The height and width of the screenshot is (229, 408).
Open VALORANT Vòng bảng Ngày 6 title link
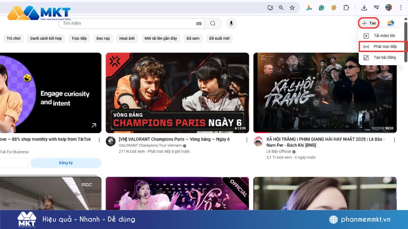point(174,139)
